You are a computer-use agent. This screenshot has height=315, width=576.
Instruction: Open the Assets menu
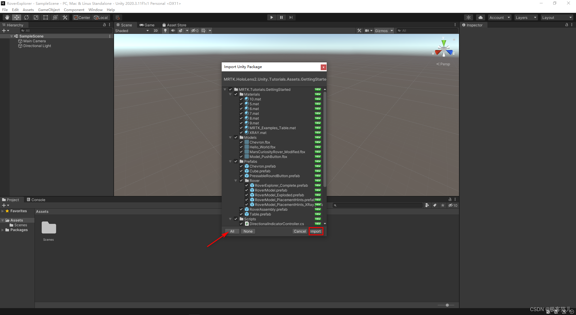28,10
